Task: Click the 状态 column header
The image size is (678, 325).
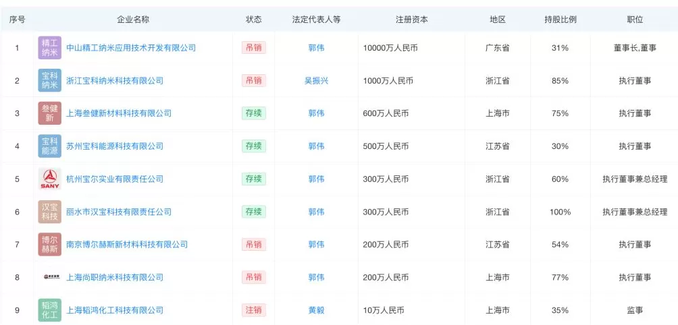Action: coord(254,20)
